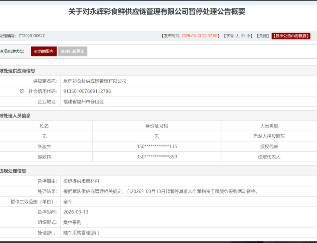Click the address 福建省福州市仓山区

(84, 102)
